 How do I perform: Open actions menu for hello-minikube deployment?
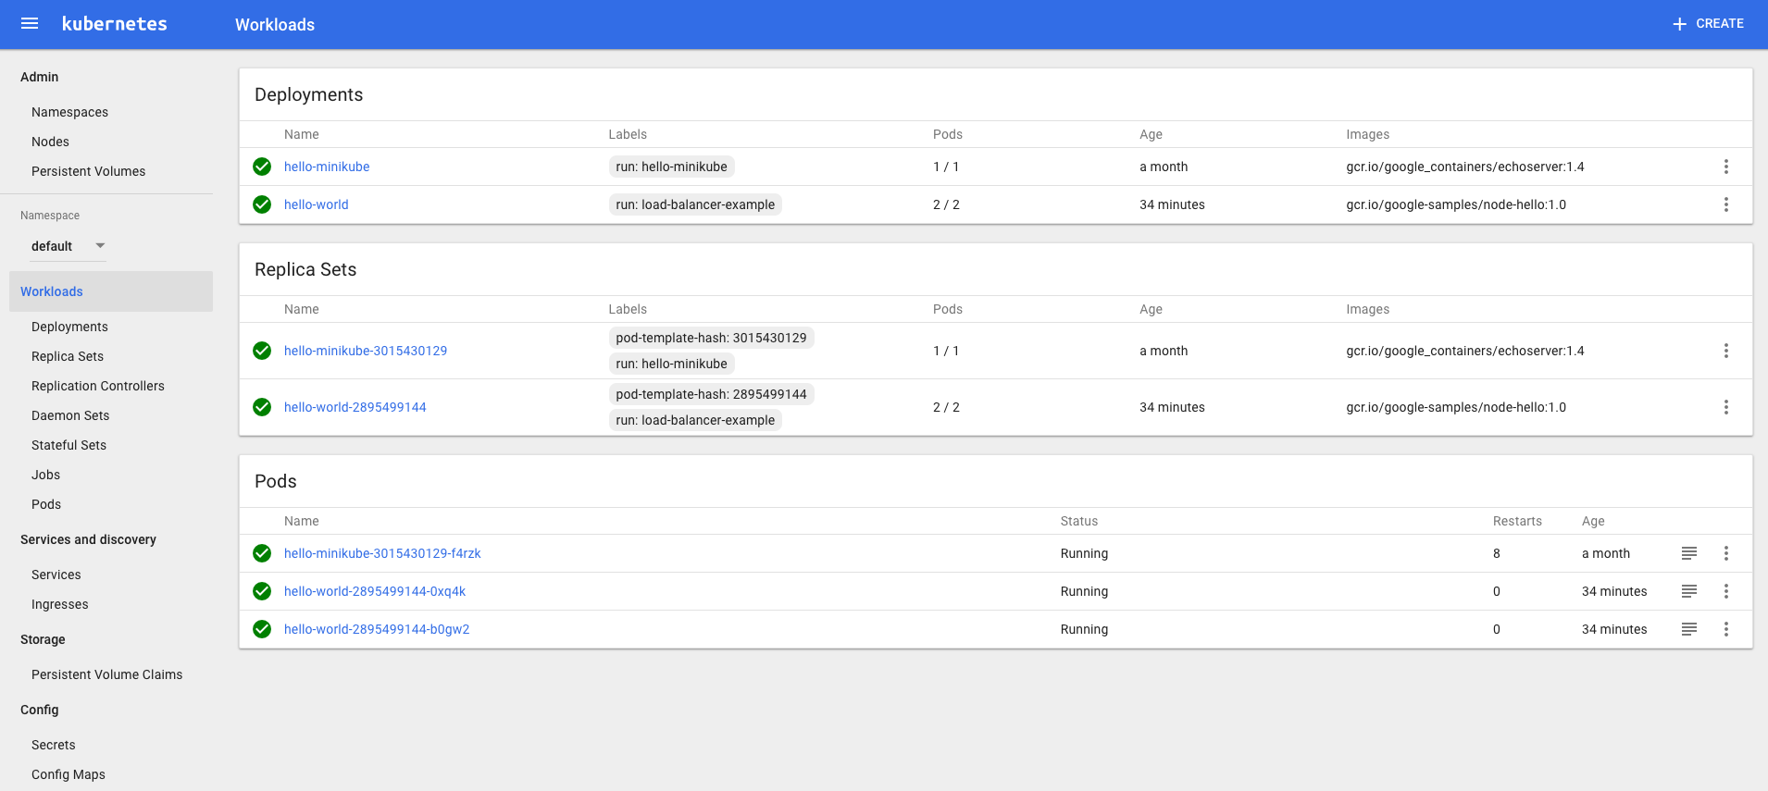coord(1725,167)
